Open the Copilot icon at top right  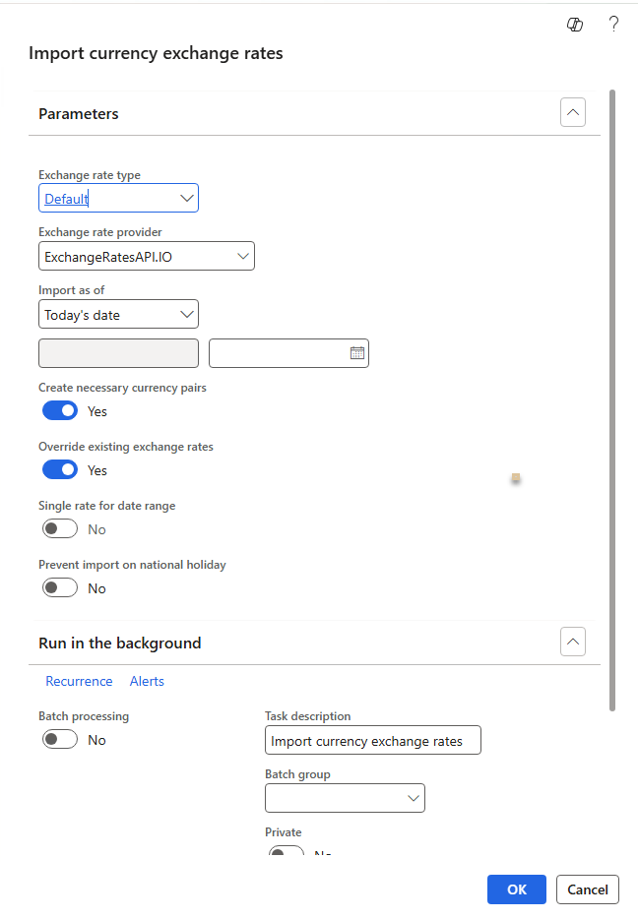tap(576, 25)
